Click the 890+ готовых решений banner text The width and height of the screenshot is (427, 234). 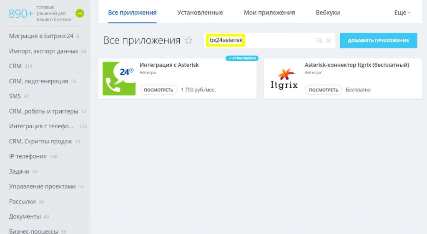(x=40, y=13)
